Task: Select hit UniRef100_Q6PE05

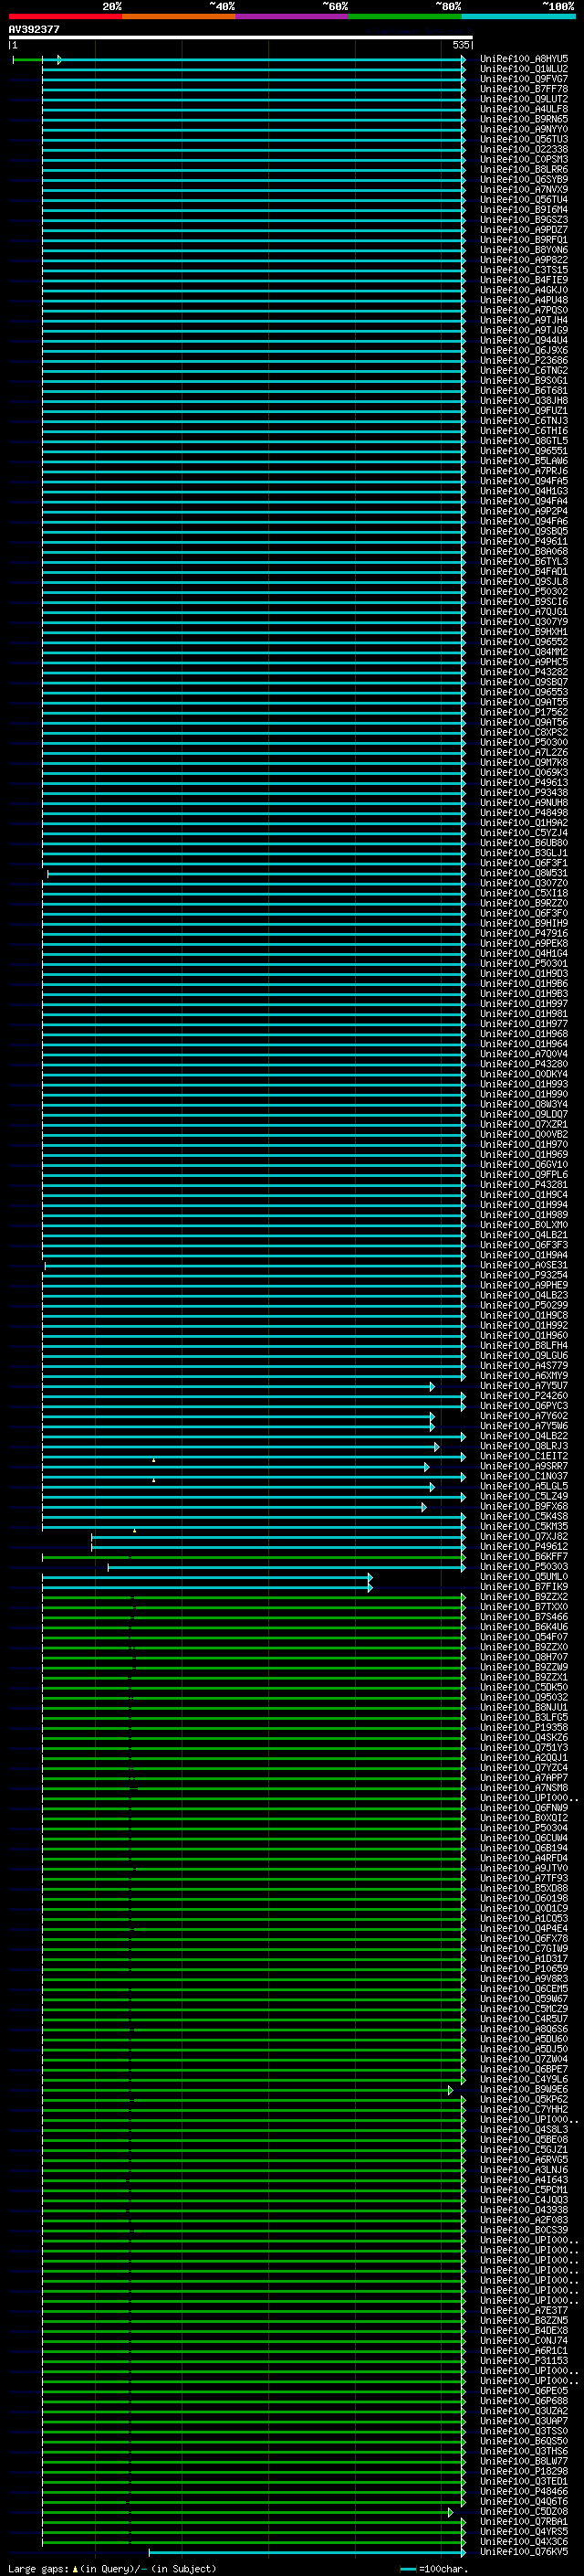Action: pyautogui.click(x=524, y=2390)
